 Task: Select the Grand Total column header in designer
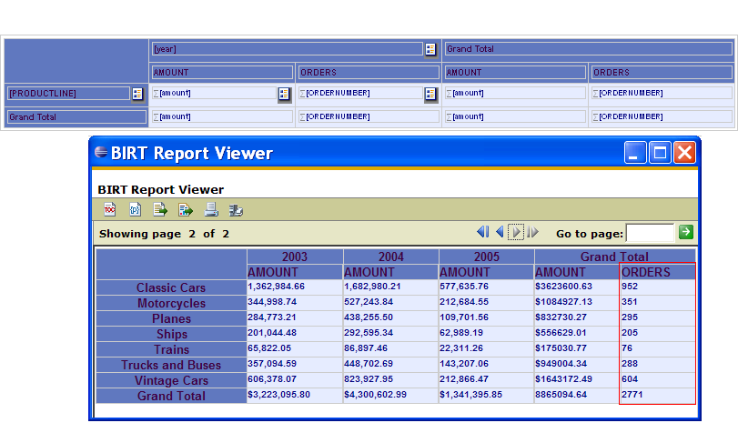pyautogui.click(x=588, y=49)
